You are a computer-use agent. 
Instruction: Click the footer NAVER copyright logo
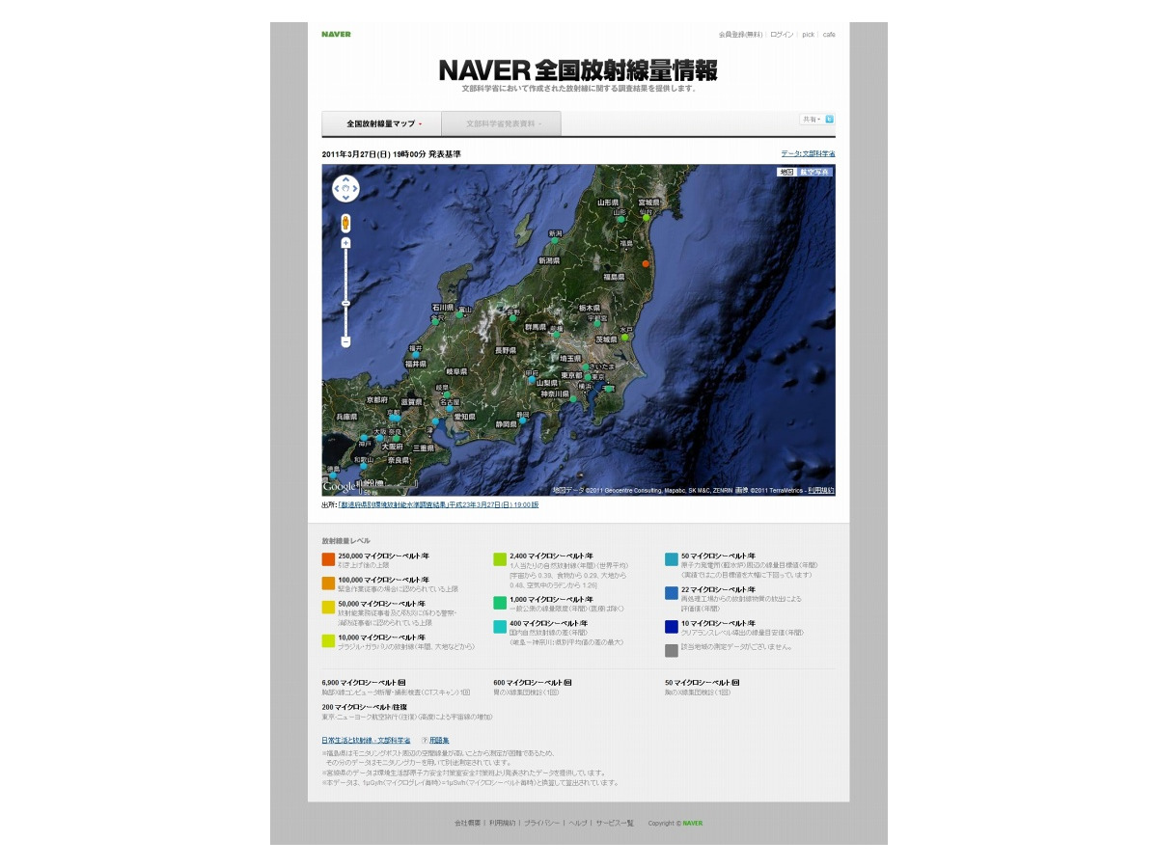coord(693,824)
